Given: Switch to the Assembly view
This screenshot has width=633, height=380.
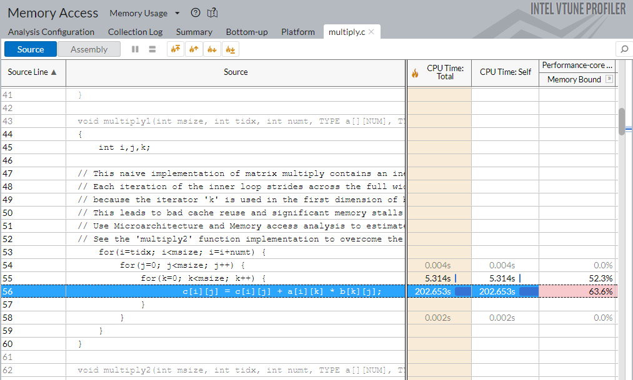Looking at the screenshot, I should tap(89, 49).
